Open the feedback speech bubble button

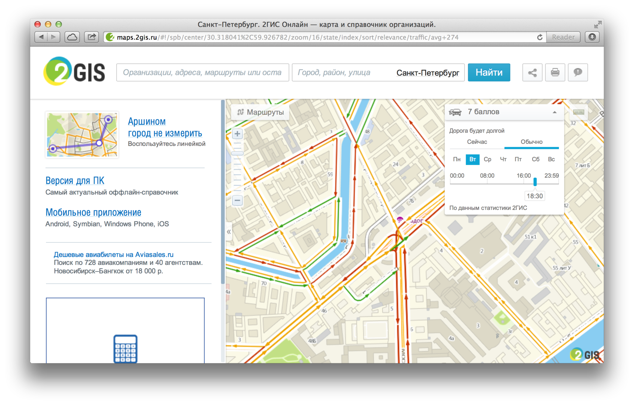tap(578, 72)
